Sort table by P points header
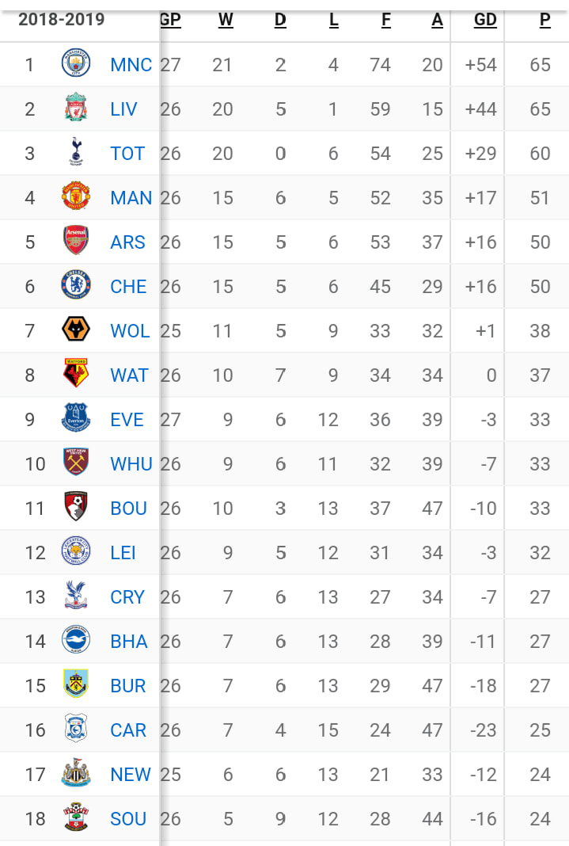Screen dimensions: 569x846 pos(545,20)
